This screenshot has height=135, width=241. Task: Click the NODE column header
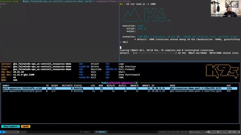[x=172, y=85]
